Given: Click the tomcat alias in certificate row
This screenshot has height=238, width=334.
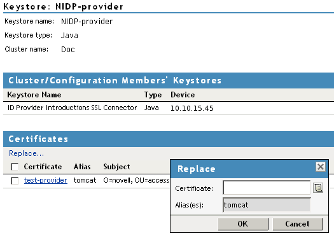Looking at the screenshot, I should pyautogui.click(x=85, y=180).
